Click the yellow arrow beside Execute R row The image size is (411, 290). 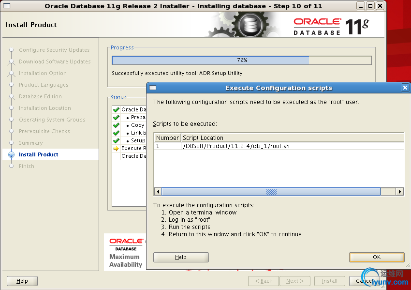pos(116,149)
